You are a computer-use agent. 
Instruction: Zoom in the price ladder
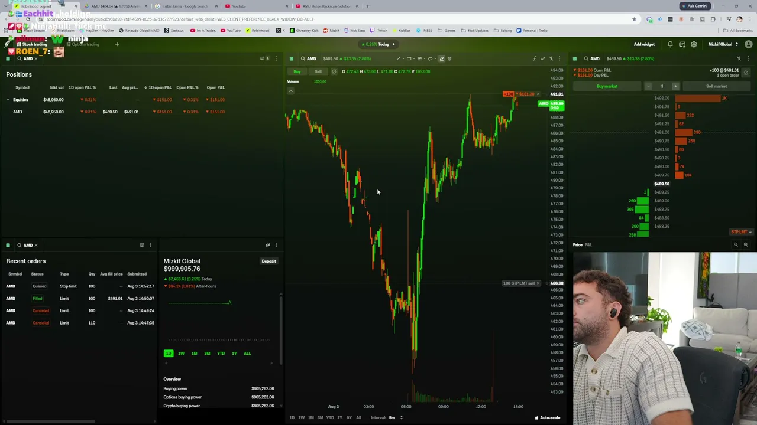(745, 244)
